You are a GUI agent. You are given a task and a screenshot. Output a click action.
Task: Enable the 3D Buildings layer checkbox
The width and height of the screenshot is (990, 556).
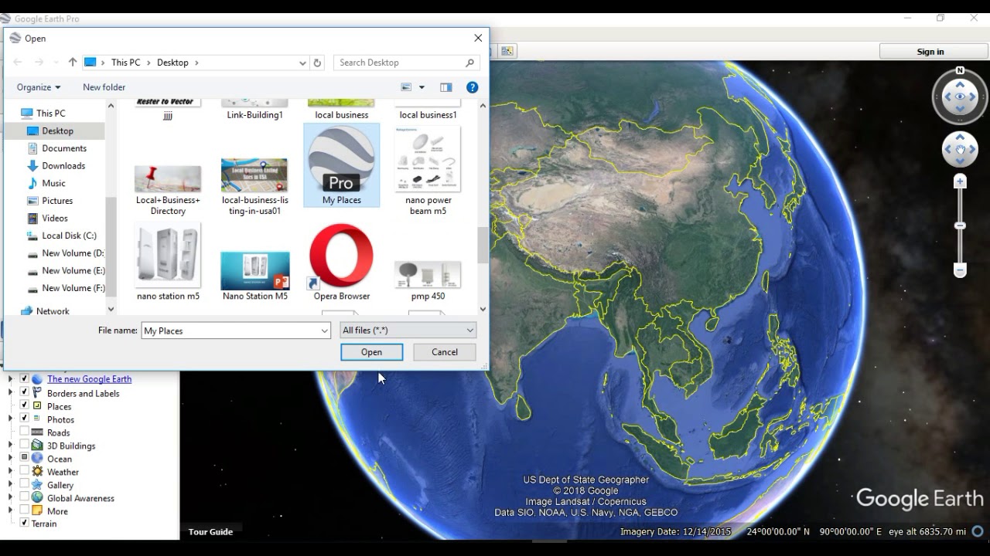25,445
